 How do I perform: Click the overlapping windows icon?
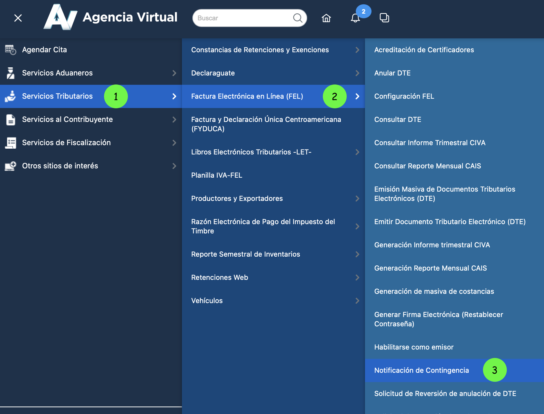coord(384,18)
